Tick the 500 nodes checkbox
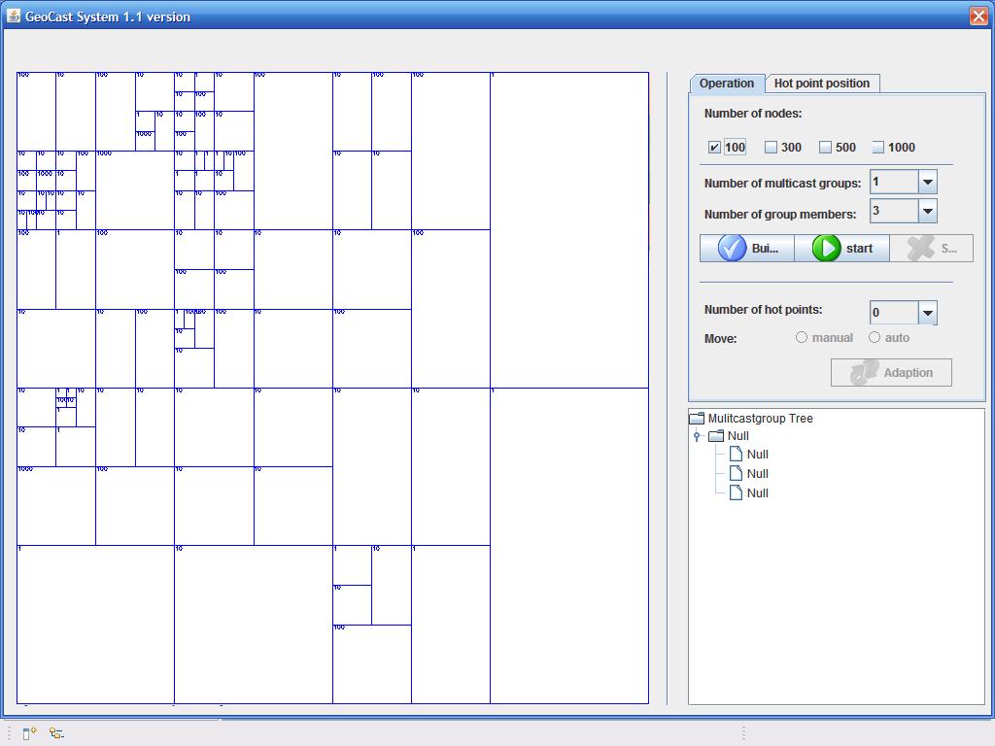The width and height of the screenshot is (995, 746). [826, 148]
